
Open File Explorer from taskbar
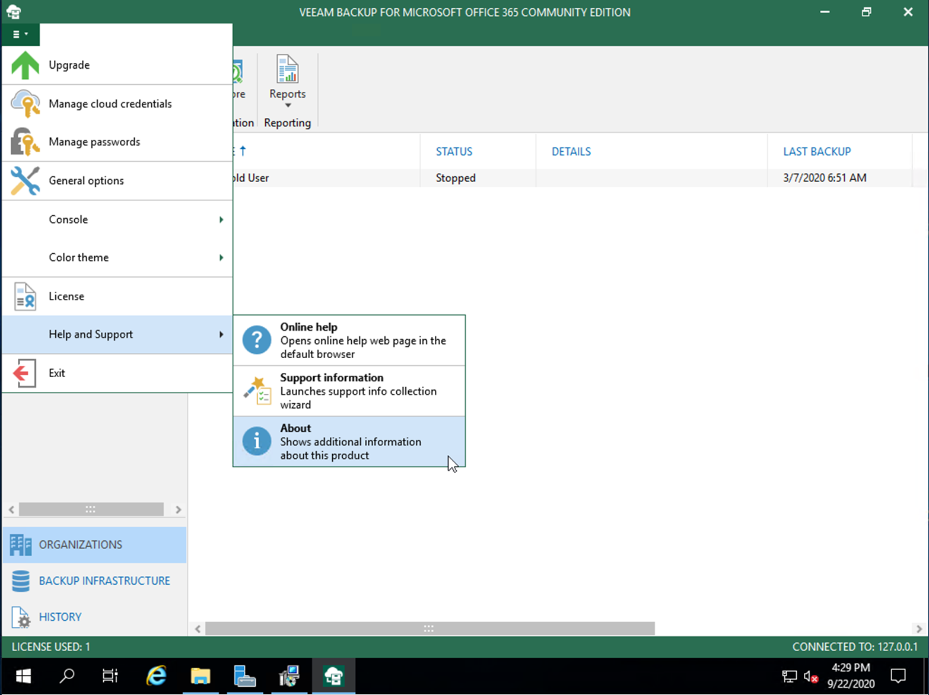tap(201, 675)
